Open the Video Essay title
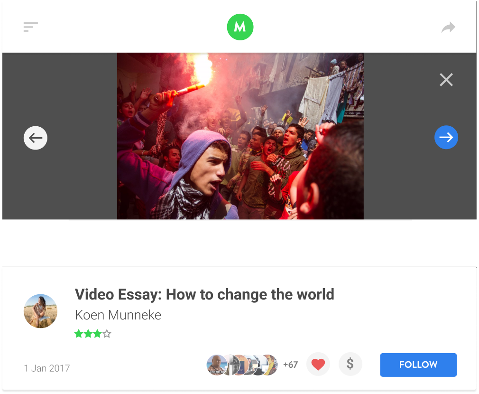The height and width of the screenshot is (394, 479). pyautogui.click(x=204, y=294)
